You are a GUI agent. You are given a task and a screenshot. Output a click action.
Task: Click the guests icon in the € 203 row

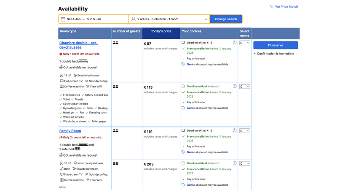tap(115, 163)
